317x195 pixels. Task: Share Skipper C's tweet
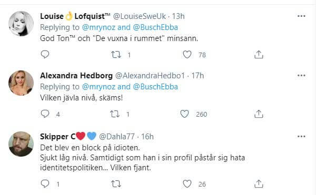259,183
